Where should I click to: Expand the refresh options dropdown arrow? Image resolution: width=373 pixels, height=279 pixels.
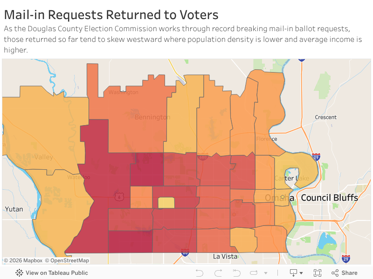(266, 273)
